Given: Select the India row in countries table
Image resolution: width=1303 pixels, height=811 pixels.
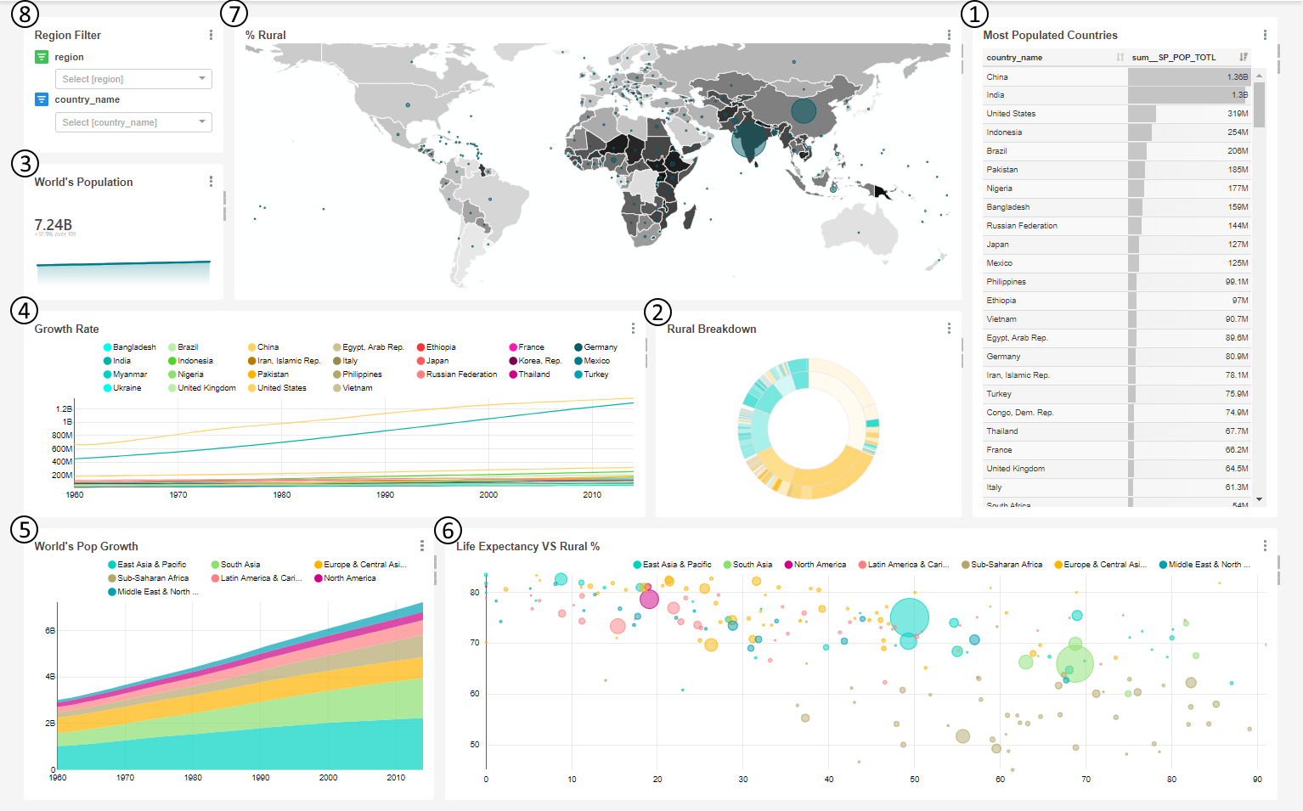Looking at the screenshot, I should coord(1117,95).
